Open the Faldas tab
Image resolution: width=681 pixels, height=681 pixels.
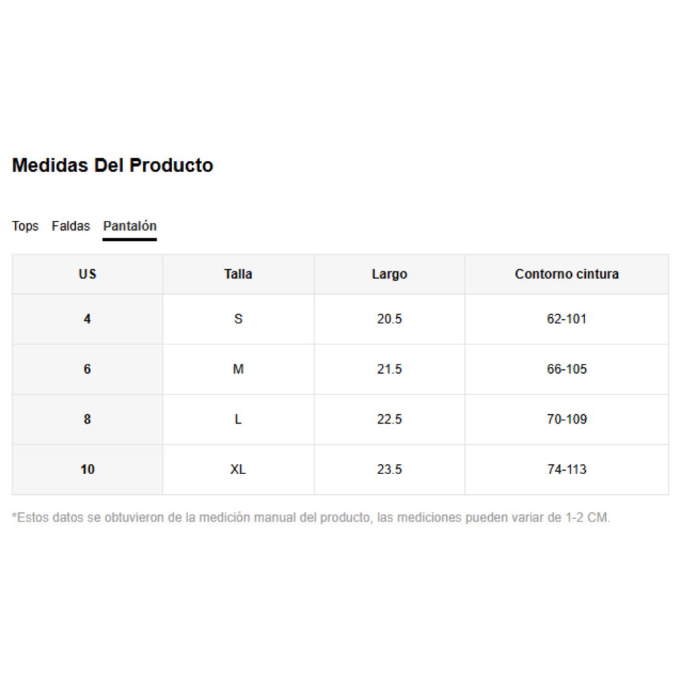(70, 226)
